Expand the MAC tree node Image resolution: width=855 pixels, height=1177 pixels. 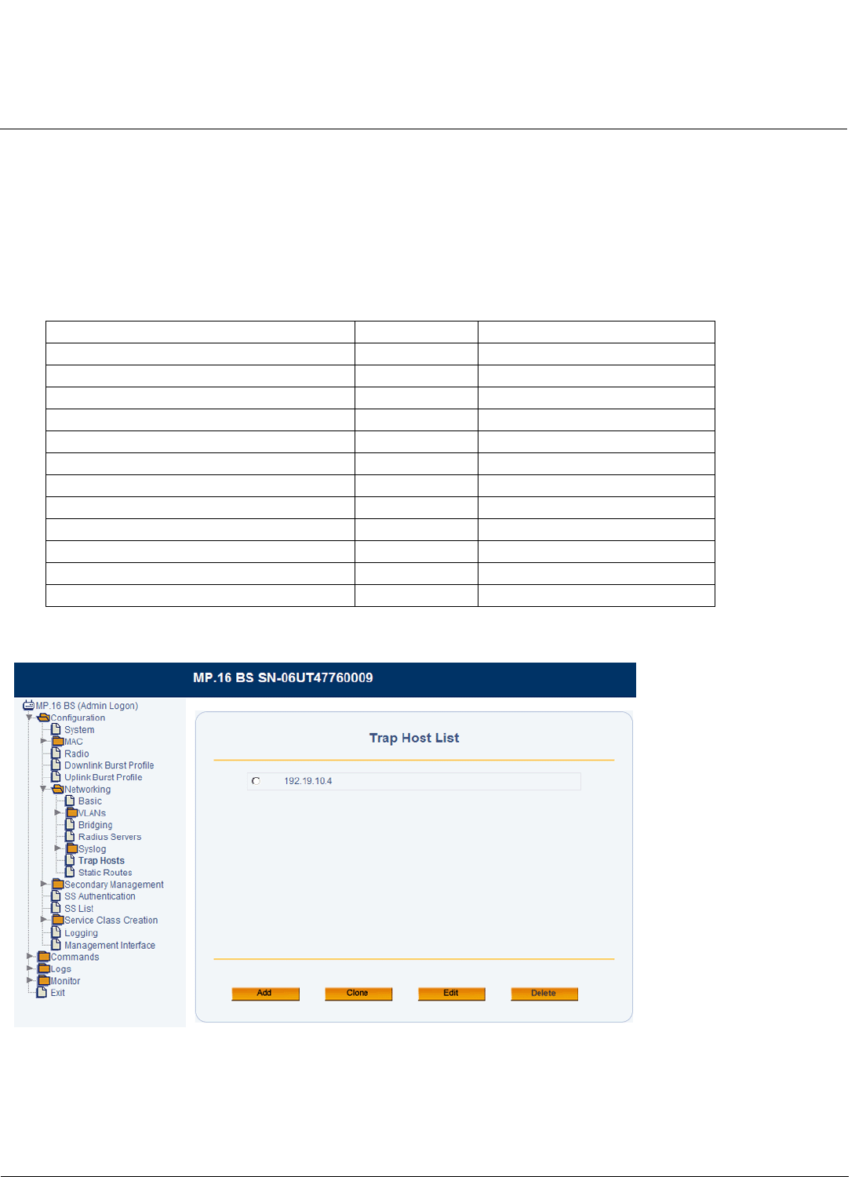click(x=44, y=741)
